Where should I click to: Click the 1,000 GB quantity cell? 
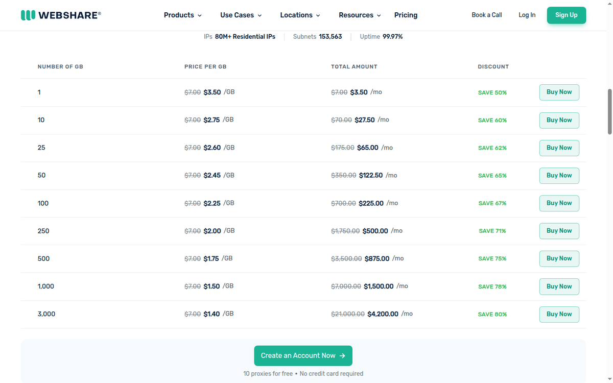pos(46,286)
